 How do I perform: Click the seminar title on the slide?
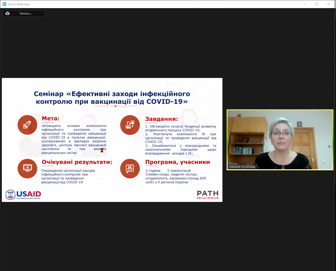[x=112, y=98]
